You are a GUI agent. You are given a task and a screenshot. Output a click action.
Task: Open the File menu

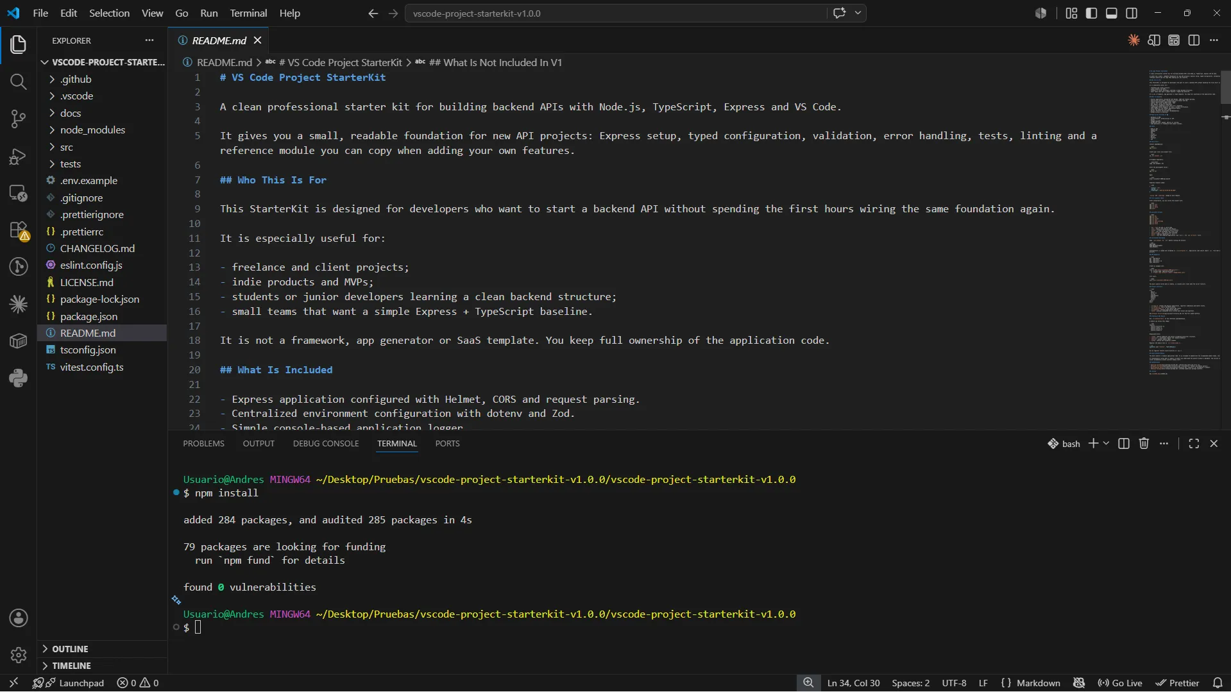click(40, 13)
